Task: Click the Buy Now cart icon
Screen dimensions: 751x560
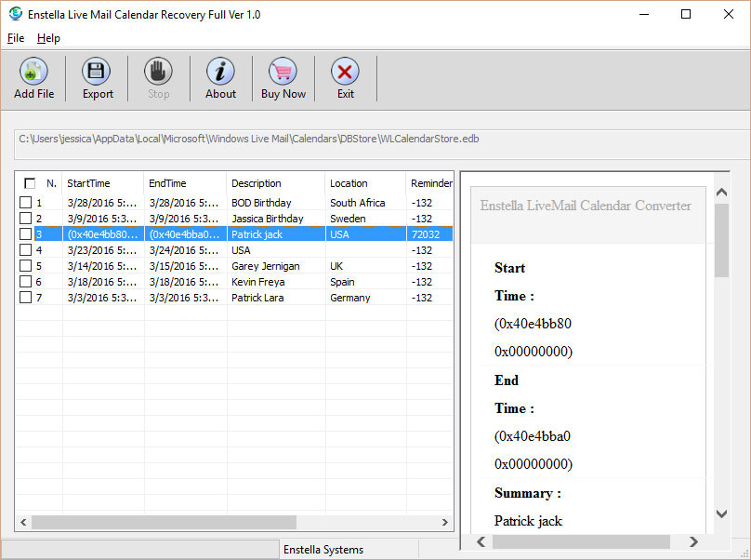Action: tap(283, 73)
